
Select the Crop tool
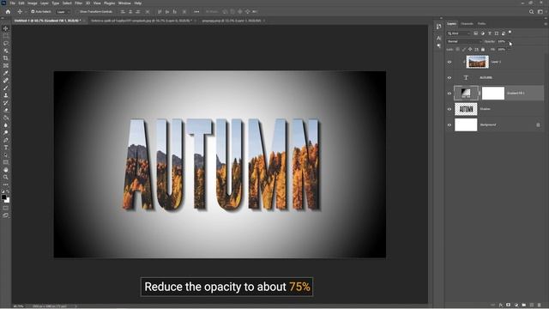(6, 58)
